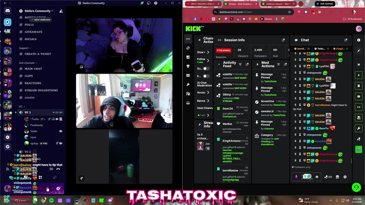This screenshot has height=205, width=365.
Task: Open Discord direct messages home icon
Action: point(8,11)
